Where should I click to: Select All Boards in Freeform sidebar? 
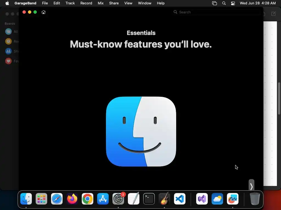[12, 32]
